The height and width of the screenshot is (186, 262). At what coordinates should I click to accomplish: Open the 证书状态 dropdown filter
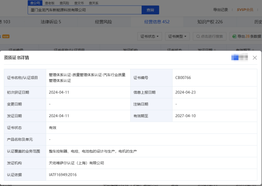(150, 36)
